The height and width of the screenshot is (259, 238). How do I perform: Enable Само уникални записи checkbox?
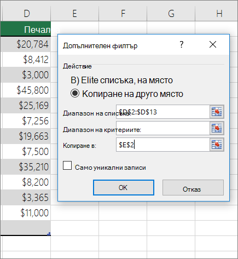pyautogui.click(x=67, y=165)
